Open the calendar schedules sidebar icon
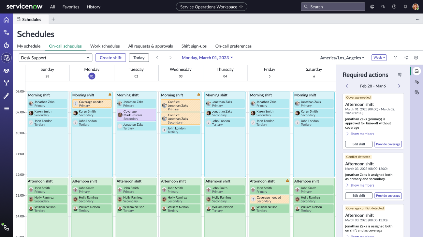 point(6,58)
